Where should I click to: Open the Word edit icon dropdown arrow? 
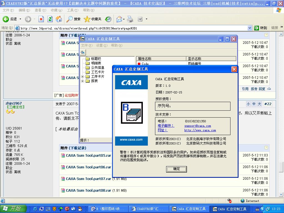click(146, 19)
